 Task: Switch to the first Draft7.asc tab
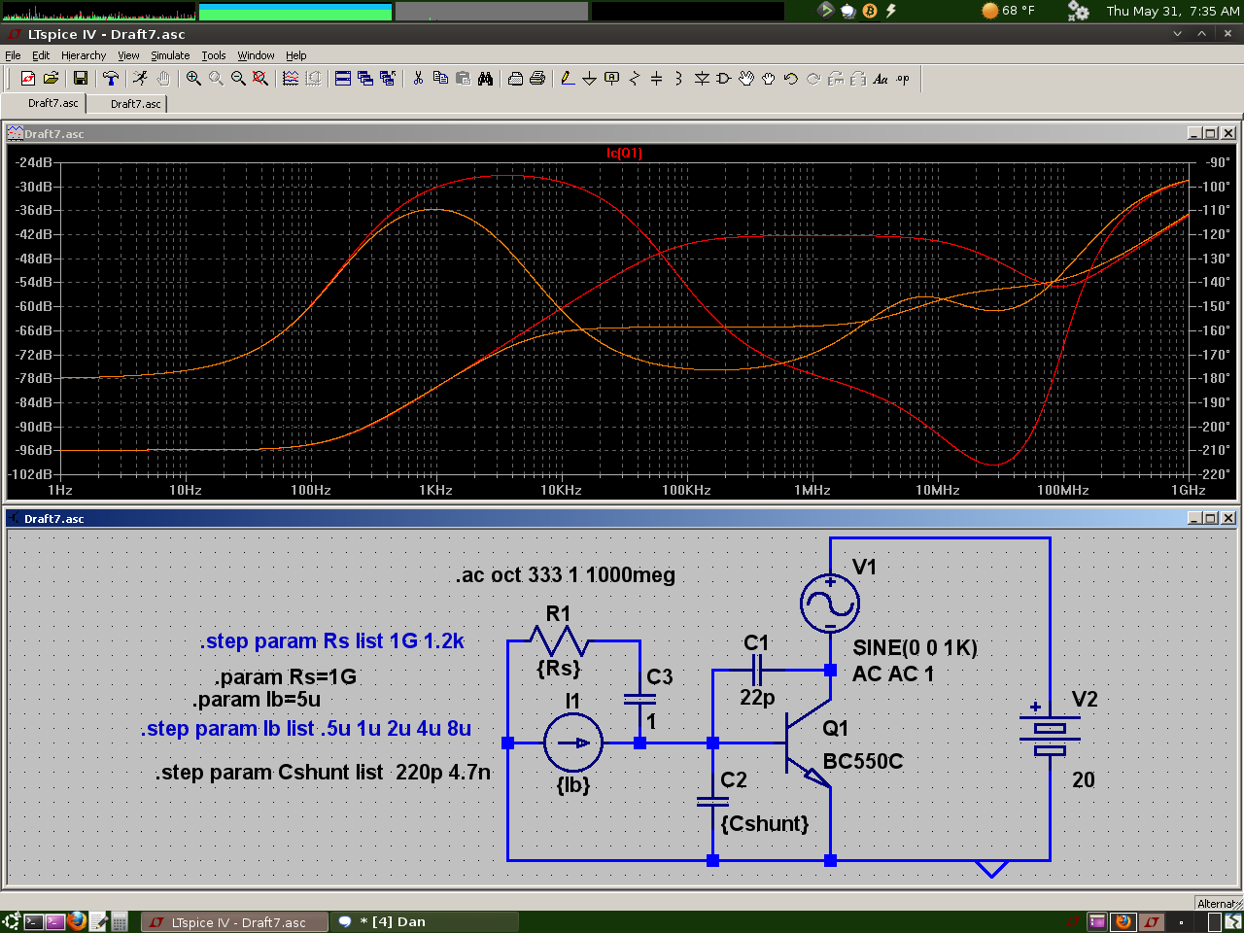tap(45, 103)
